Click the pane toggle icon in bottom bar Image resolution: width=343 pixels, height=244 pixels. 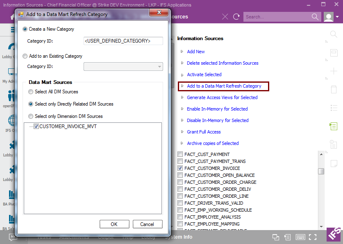coord(287,237)
